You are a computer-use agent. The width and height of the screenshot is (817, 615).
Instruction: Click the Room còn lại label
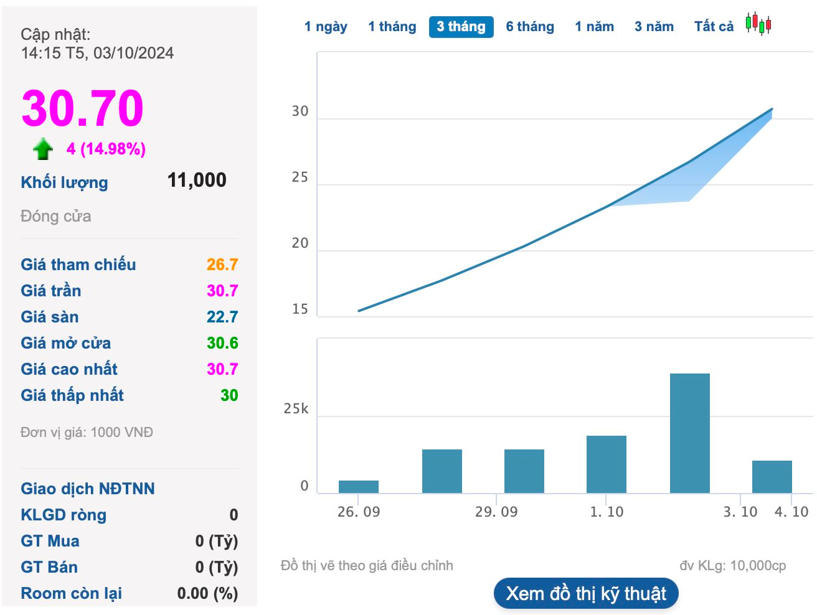pyautogui.click(x=71, y=593)
